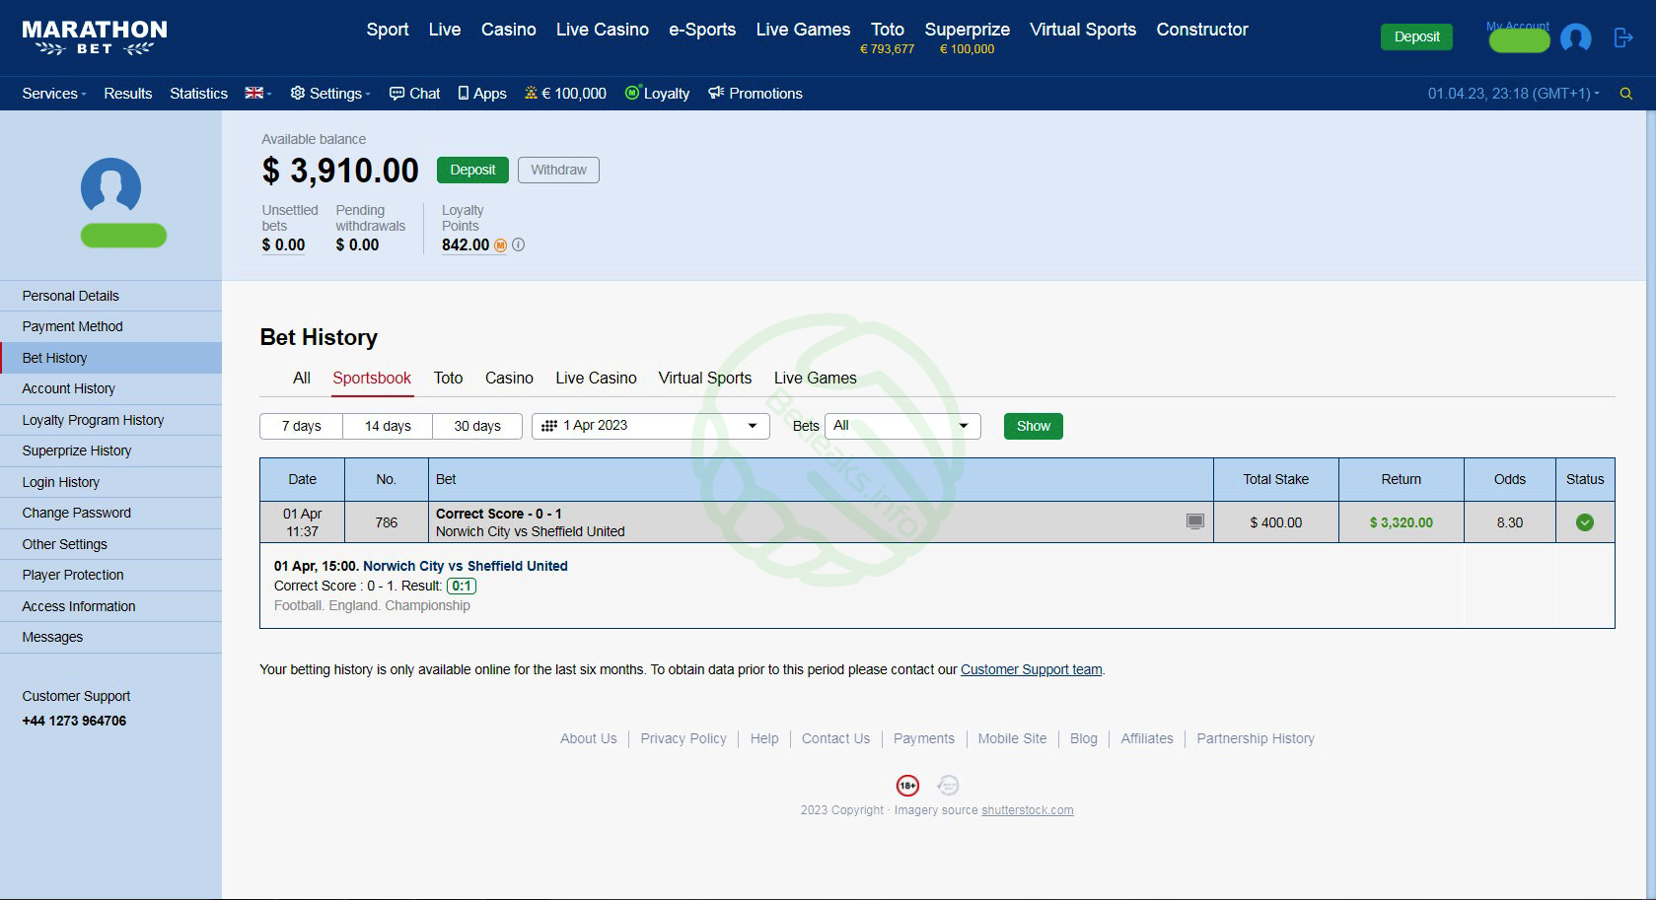Click the Date column header
This screenshot has height=900, width=1656.
tap(302, 479)
